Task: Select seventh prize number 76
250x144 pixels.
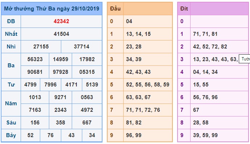Action: 50,135
